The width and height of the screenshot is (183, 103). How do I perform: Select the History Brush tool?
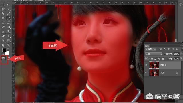9,23
